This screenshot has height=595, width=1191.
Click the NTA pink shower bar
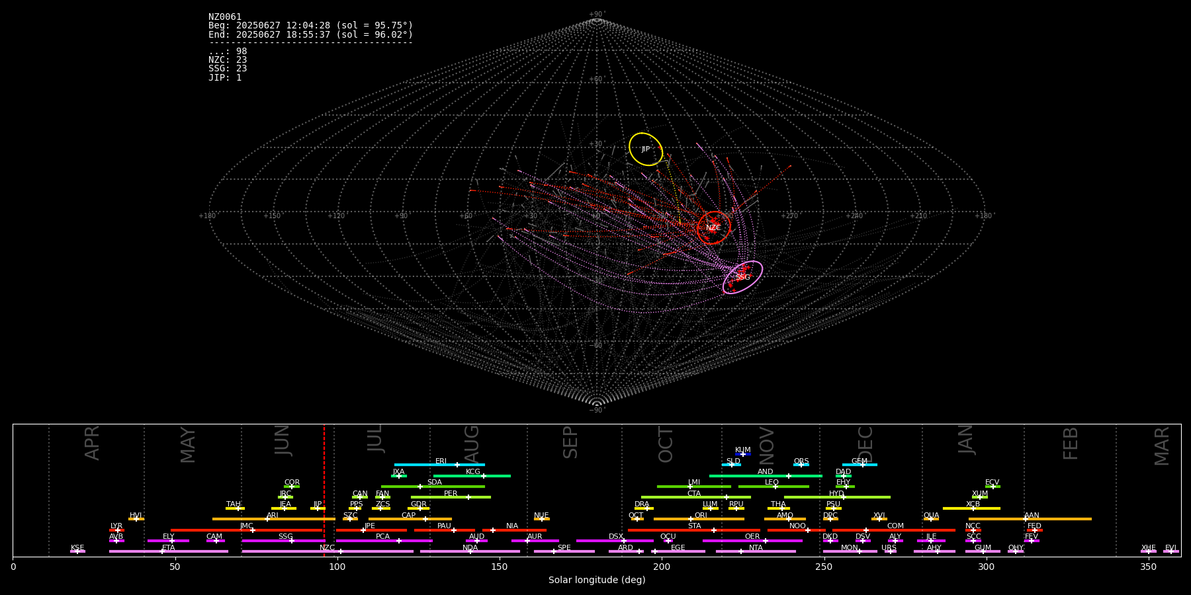click(756, 551)
